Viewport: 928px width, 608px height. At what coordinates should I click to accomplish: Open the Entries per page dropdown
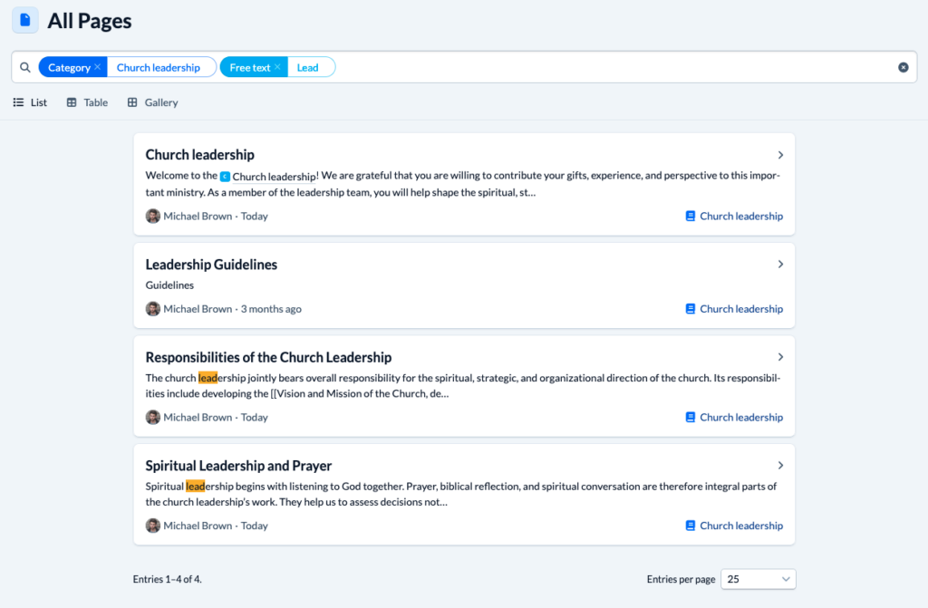[759, 579]
